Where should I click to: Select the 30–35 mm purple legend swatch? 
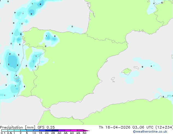pyautogui.click(x=61, y=130)
